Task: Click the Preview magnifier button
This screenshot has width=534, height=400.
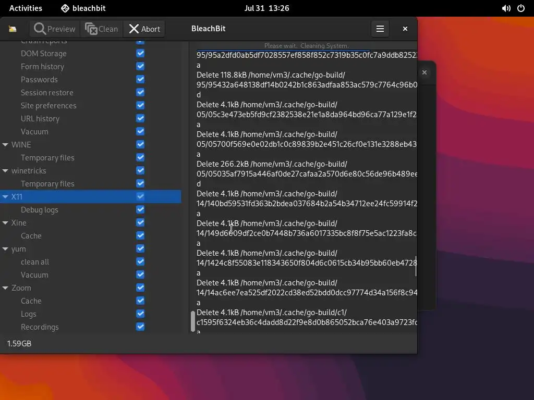Action: click(x=55, y=29)
